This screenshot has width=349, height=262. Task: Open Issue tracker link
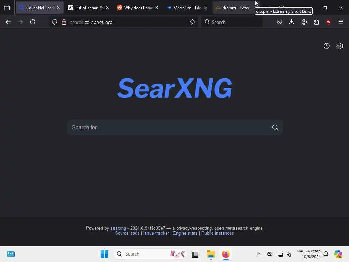pyautogui.click(x=156, y=233)
